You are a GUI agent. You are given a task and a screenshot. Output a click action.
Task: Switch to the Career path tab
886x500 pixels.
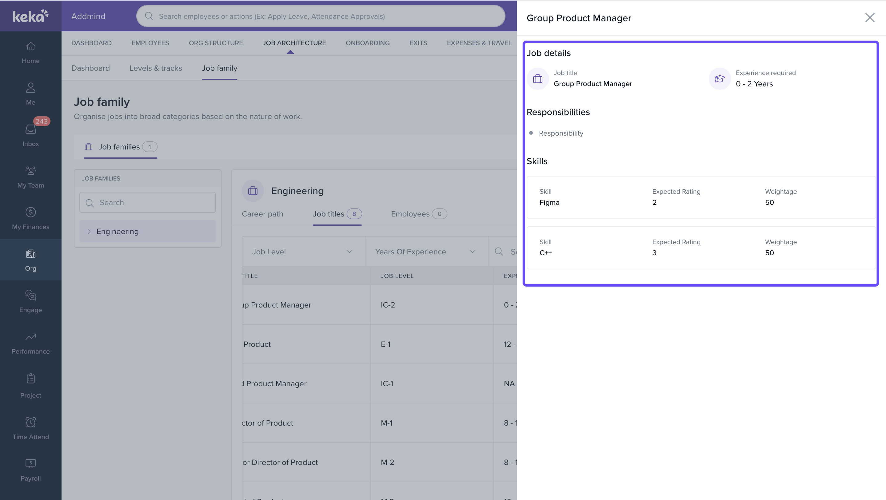pyautogui.click(x=262, y=214)
